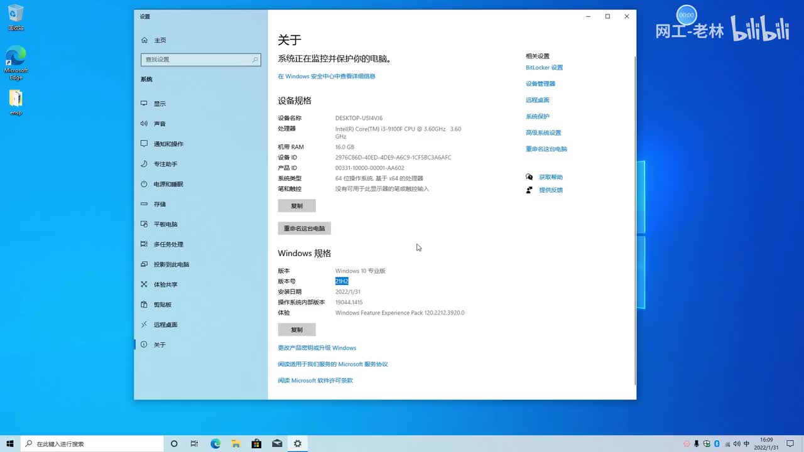Click 重命名这台电脑 related link

tap(546, 149)
